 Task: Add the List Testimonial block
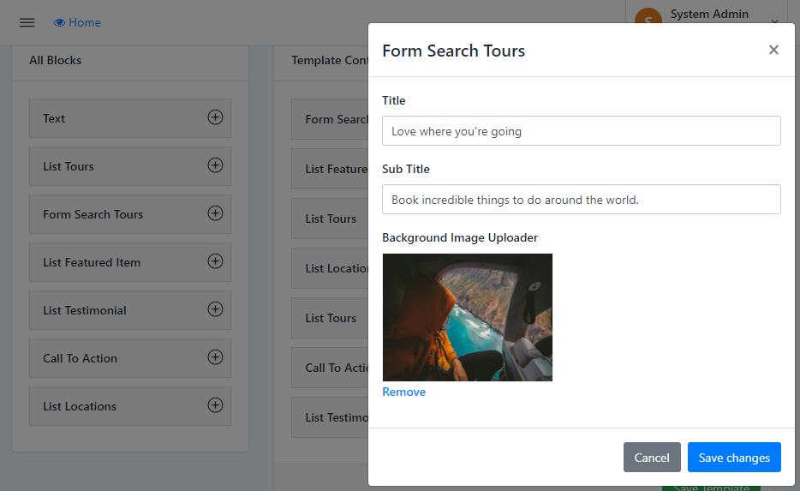coord(215,309)
